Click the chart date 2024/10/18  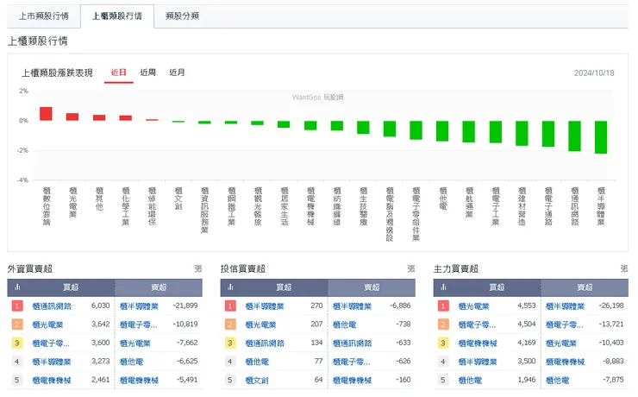(594, 73)
